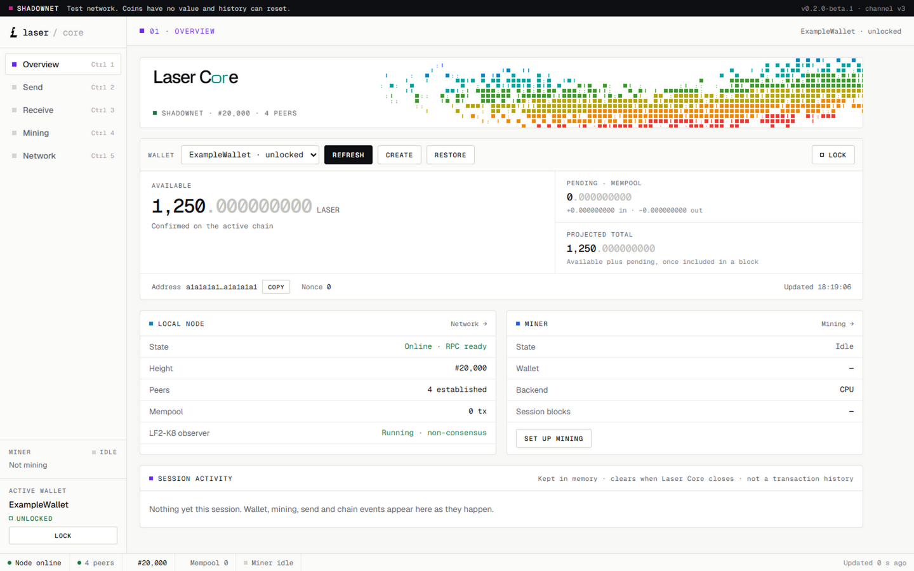Click Set Up Mining button

553,438
